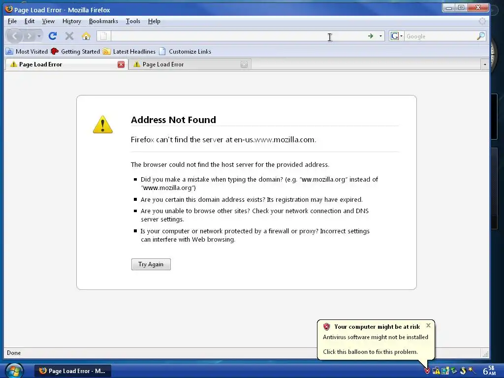504x378 pixels.
Task: Minimize the Firefox window
Action: click(449, 7)
